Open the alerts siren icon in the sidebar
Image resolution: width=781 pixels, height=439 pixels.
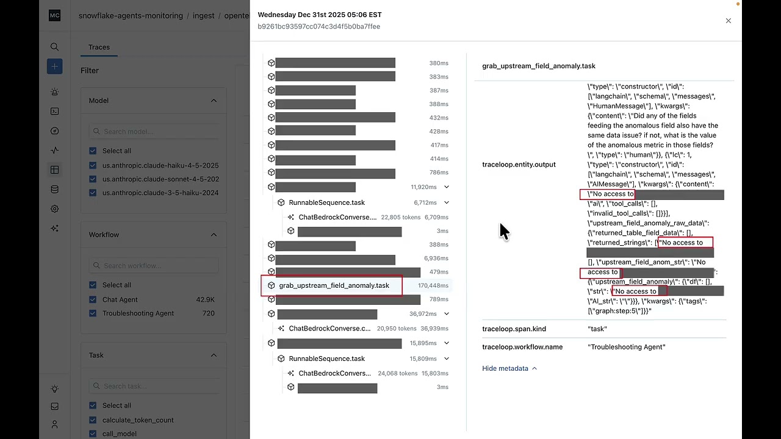54,92
